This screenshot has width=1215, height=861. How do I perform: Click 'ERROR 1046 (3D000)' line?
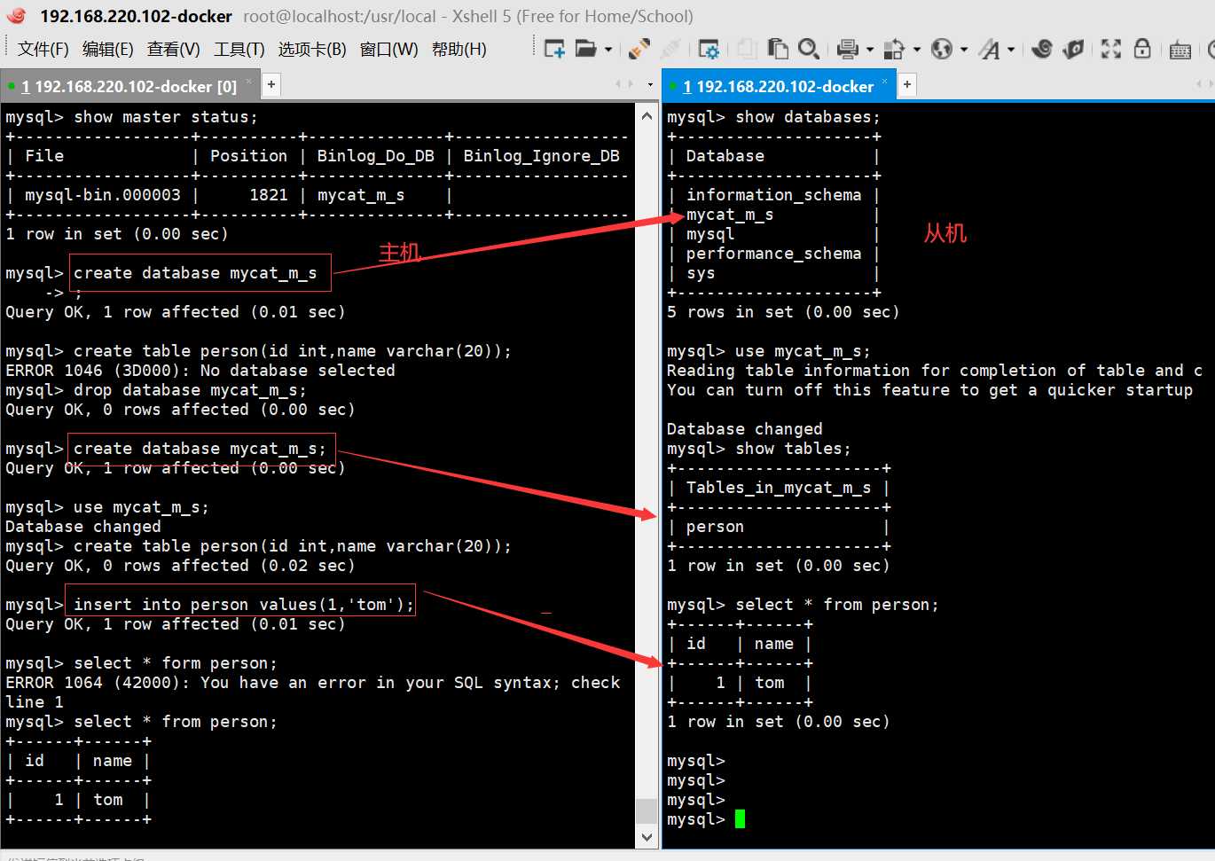(x=200, y=371)
